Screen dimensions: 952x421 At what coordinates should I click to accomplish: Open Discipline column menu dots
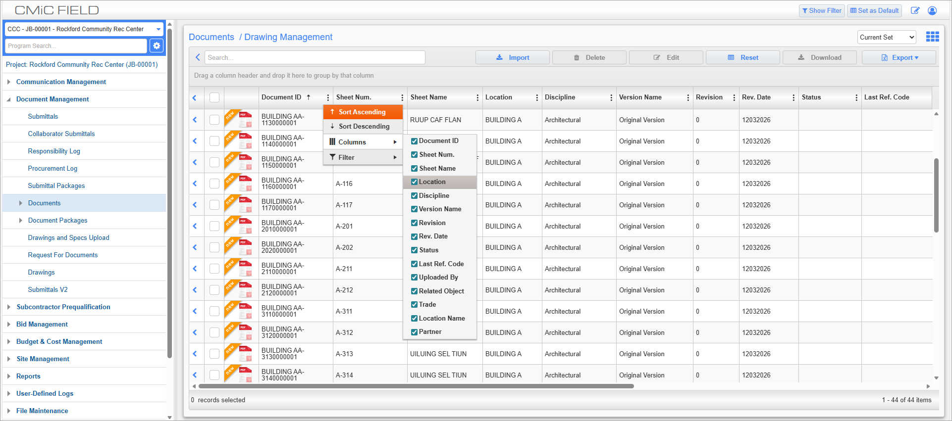tap(611, 97)
